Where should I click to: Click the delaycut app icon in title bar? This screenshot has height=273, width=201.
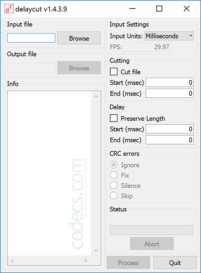(9, 9)
